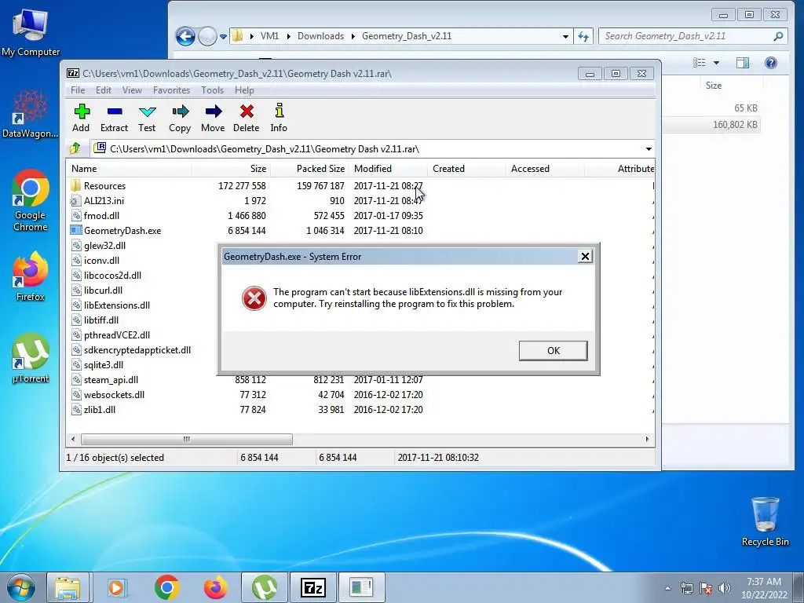
Task: Select the µTorrent desktop shortcut
Action: pyautogui.click(x=31, y=359)
